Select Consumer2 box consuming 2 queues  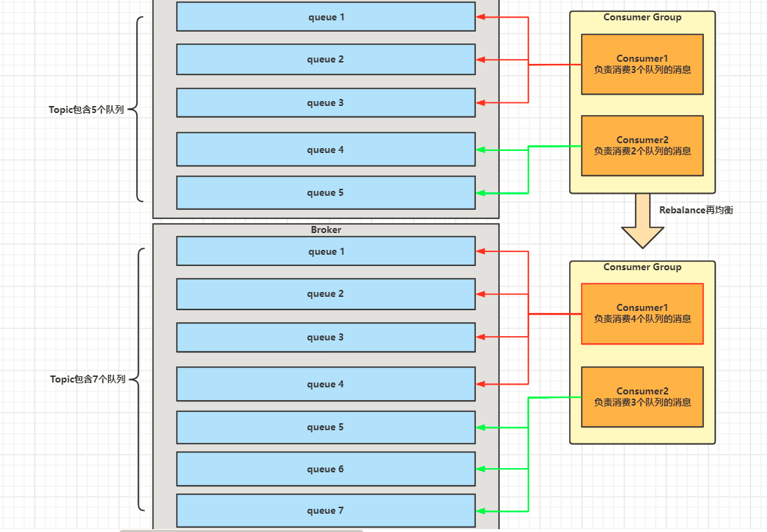642,146
